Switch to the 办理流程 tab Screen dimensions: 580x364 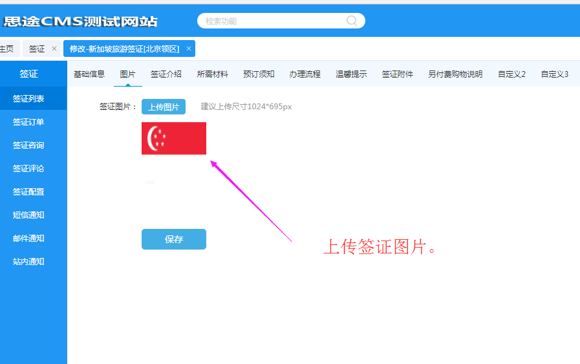pyautogui.click(x=305, y=74)
